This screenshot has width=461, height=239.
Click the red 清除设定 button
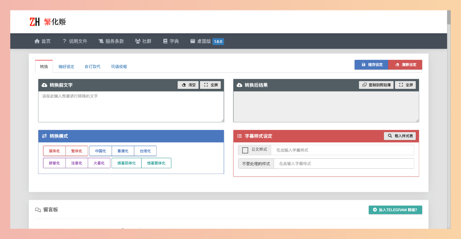click(405, 65)
